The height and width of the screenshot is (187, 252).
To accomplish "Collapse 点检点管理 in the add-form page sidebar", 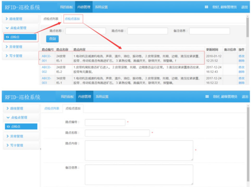I will 21,117.
